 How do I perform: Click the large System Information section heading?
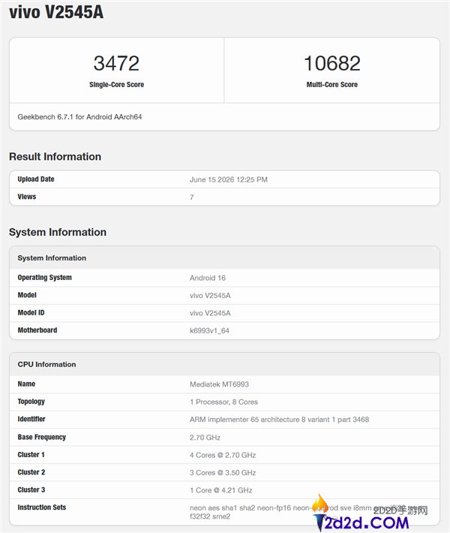coord(58,232)
